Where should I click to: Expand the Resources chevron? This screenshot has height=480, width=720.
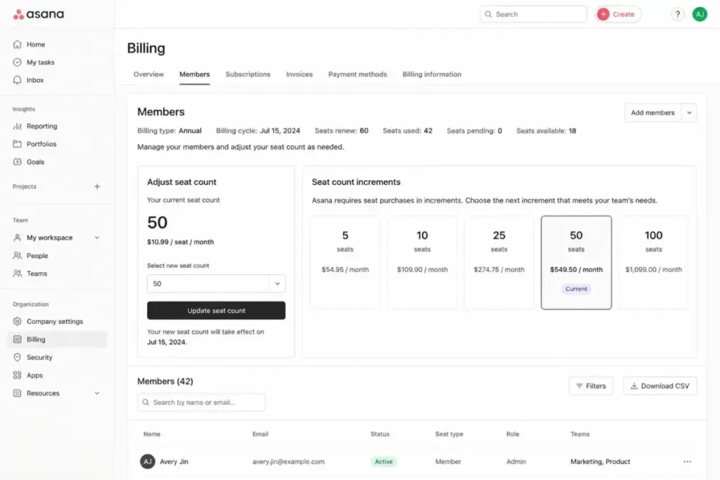97,394
